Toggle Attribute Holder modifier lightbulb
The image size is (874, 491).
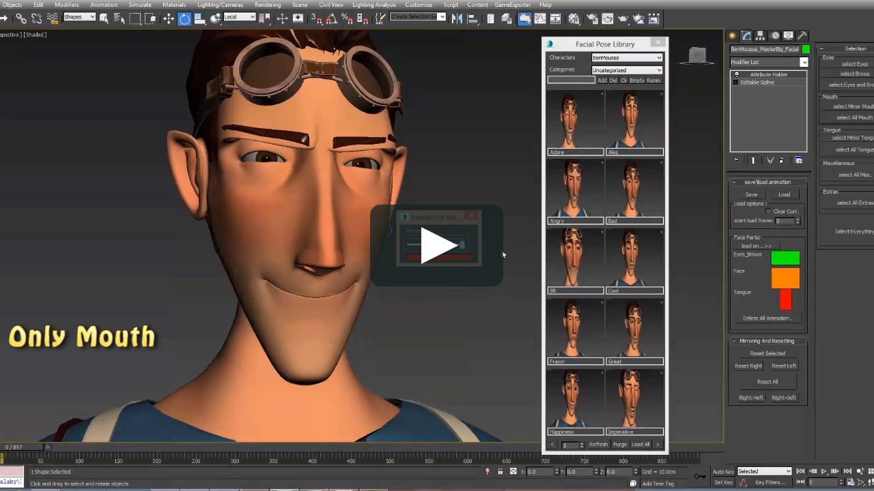[x=736, y=74]
